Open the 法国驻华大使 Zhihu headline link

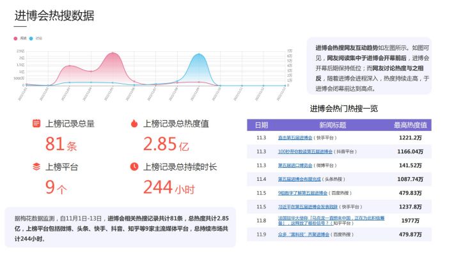click(x=331, y=220)
